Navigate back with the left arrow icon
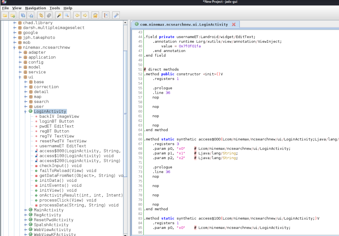This screenshot has height=236, width=339. (x=77, y=15)
